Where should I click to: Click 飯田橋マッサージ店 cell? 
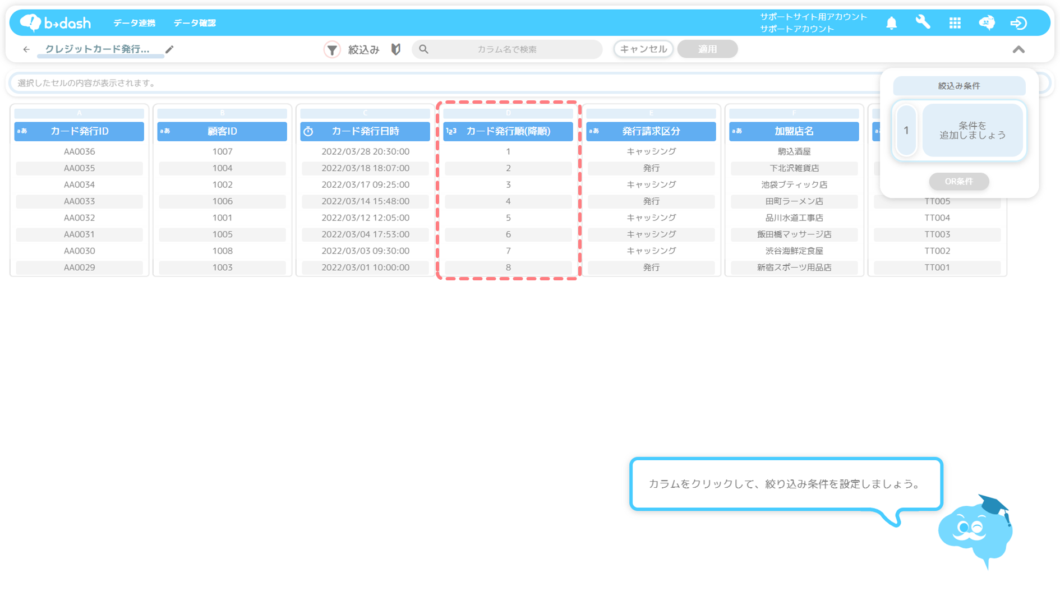point(794,234)
